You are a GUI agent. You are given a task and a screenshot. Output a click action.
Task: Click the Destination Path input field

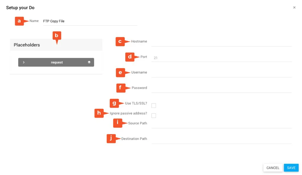pos(221,139)
